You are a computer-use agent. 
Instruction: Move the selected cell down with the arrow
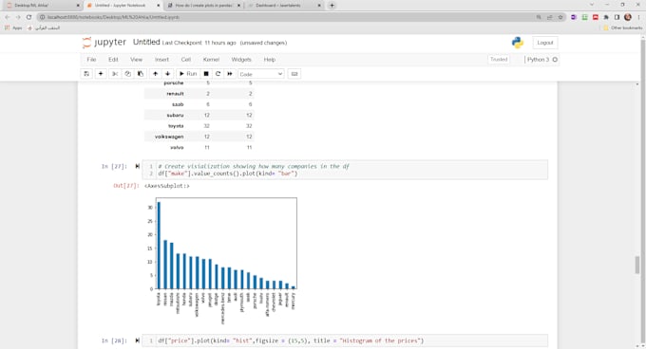click(168, 74)
